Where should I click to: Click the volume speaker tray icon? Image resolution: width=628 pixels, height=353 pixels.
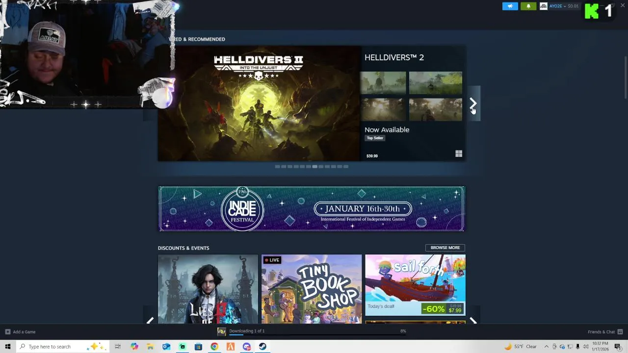point(586,347)
